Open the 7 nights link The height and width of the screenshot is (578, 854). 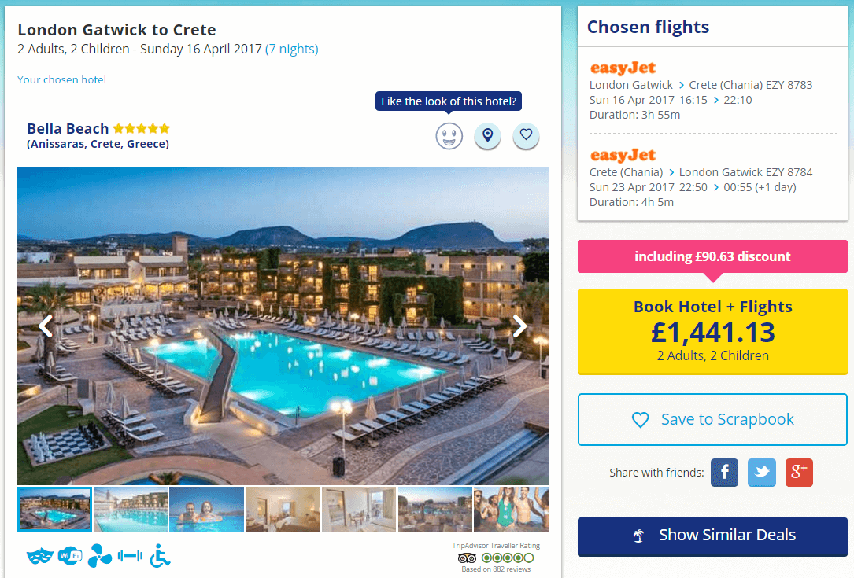[x=291, y=49]
